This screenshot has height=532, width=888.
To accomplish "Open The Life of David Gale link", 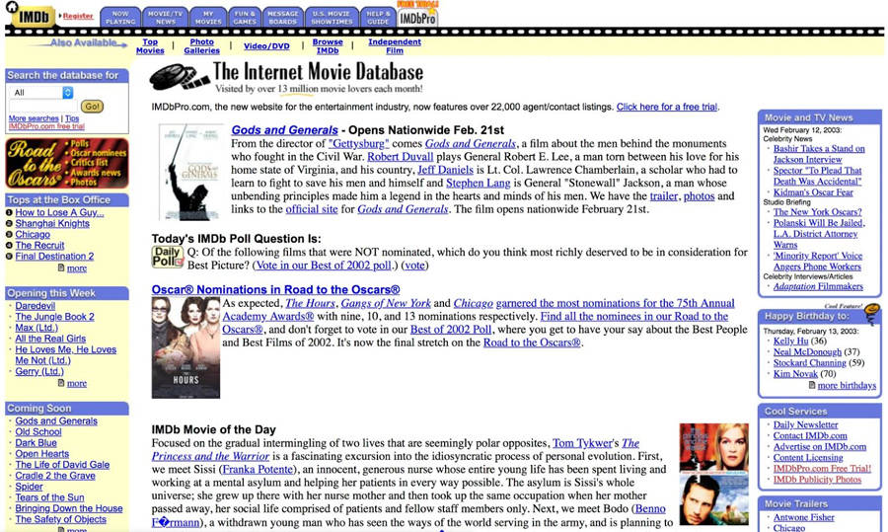I will (62, 465).
